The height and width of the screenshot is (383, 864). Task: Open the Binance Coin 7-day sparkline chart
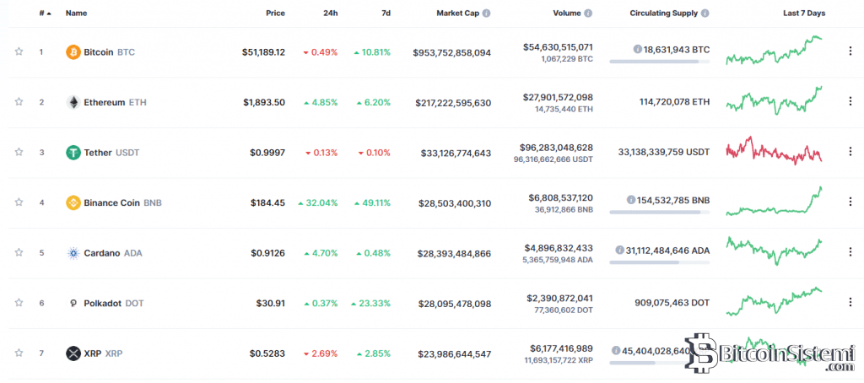[774, 202]
